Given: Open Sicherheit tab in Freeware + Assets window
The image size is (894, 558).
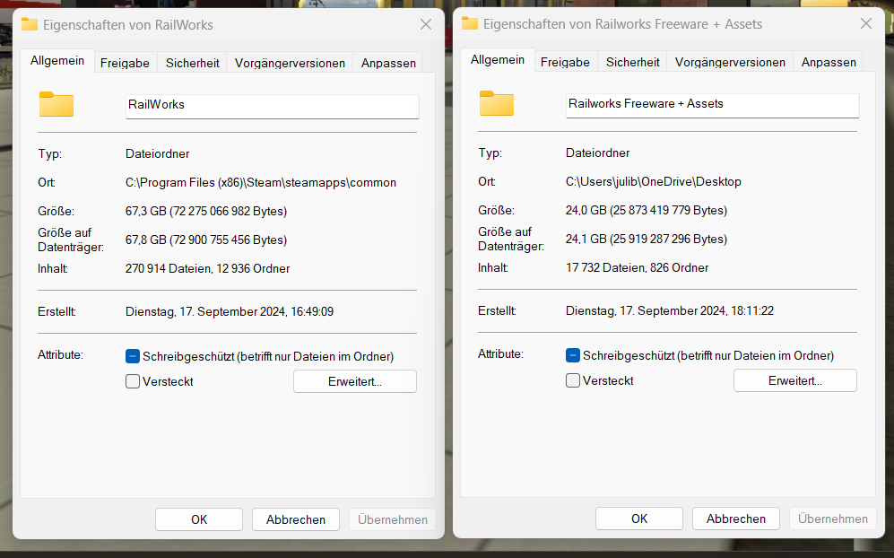Looking at the screenshot, I should [x=632, y=62].
